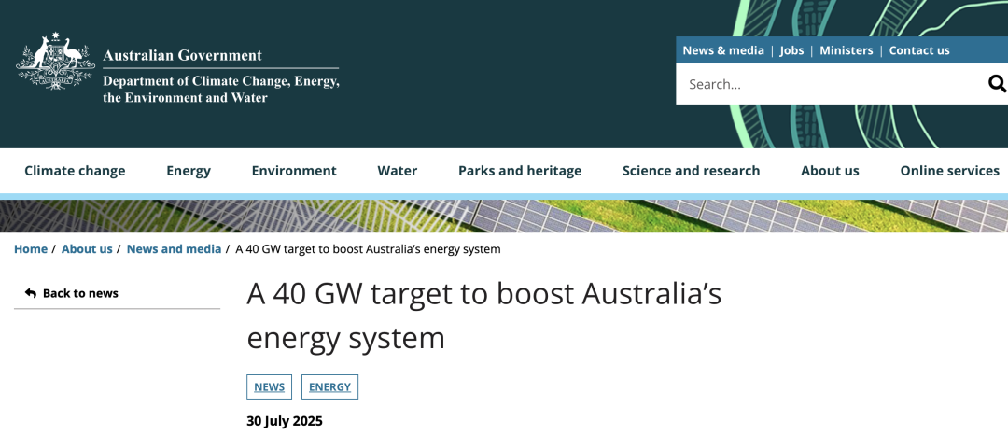Open the Jobs link
1008x435 pixels.
791,50
